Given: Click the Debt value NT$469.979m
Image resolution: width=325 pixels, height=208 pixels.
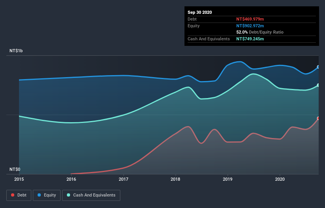Looking at the screenshot, I should point(250,19).
